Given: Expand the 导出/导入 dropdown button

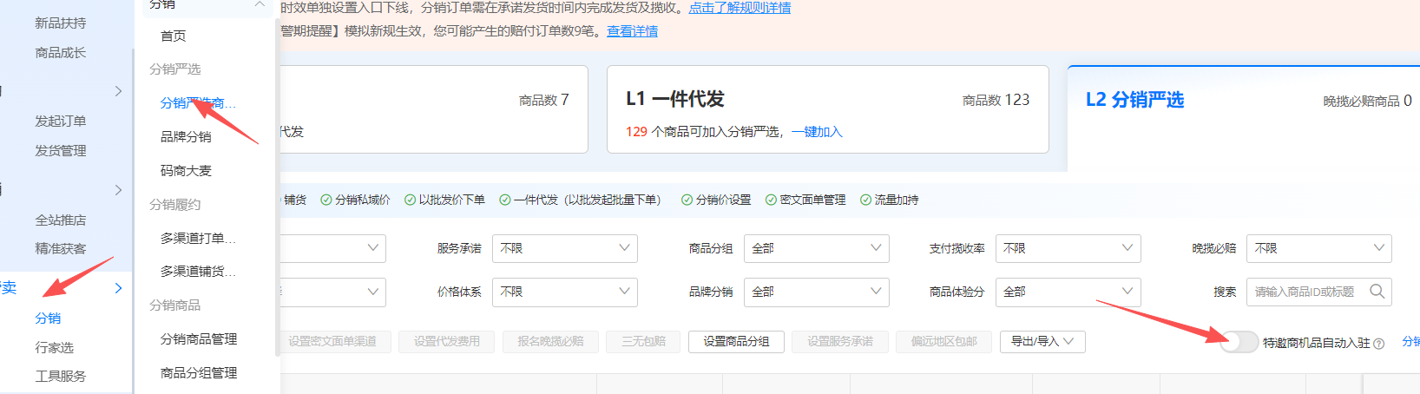Looking at the screenshot, I should coord(1042,342).
